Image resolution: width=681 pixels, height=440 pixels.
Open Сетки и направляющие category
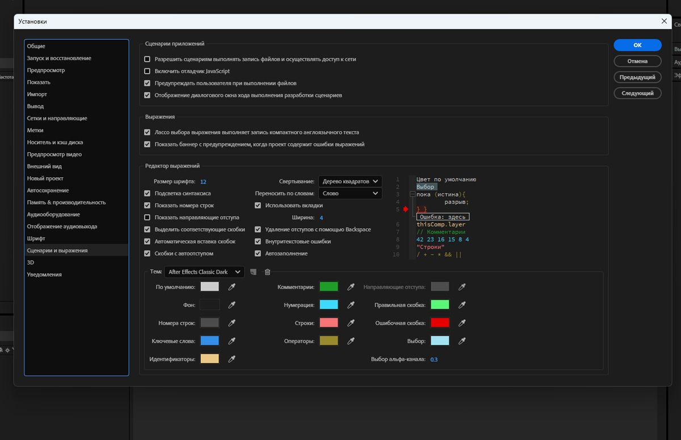[77, 118]
